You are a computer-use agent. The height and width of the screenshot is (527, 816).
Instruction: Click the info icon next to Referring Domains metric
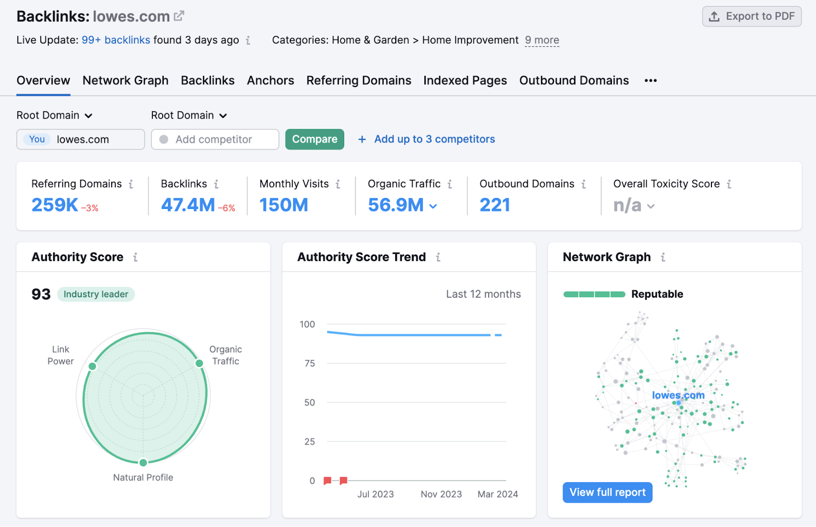pyautogui.click(x=131, y=184)
